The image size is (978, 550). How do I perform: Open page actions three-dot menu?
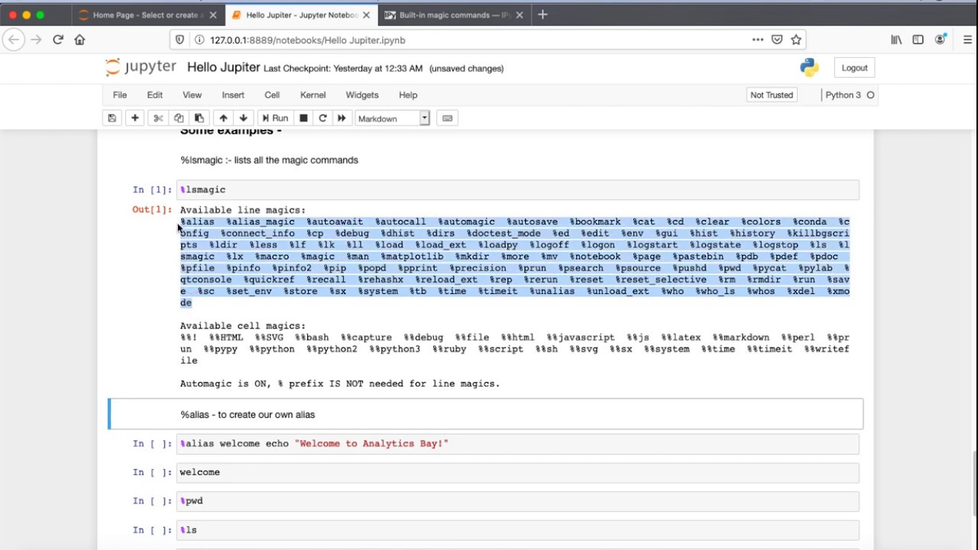[x=757, y=40]
